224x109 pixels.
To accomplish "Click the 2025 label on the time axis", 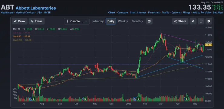I will pyautogui.click(x=129, y=104).
